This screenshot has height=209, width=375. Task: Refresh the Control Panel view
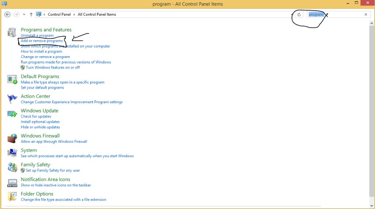pyautogui.click(x=299, y=15)
